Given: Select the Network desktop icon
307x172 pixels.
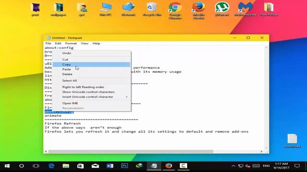Looking at the screenshot, I should tap(128, 10).
